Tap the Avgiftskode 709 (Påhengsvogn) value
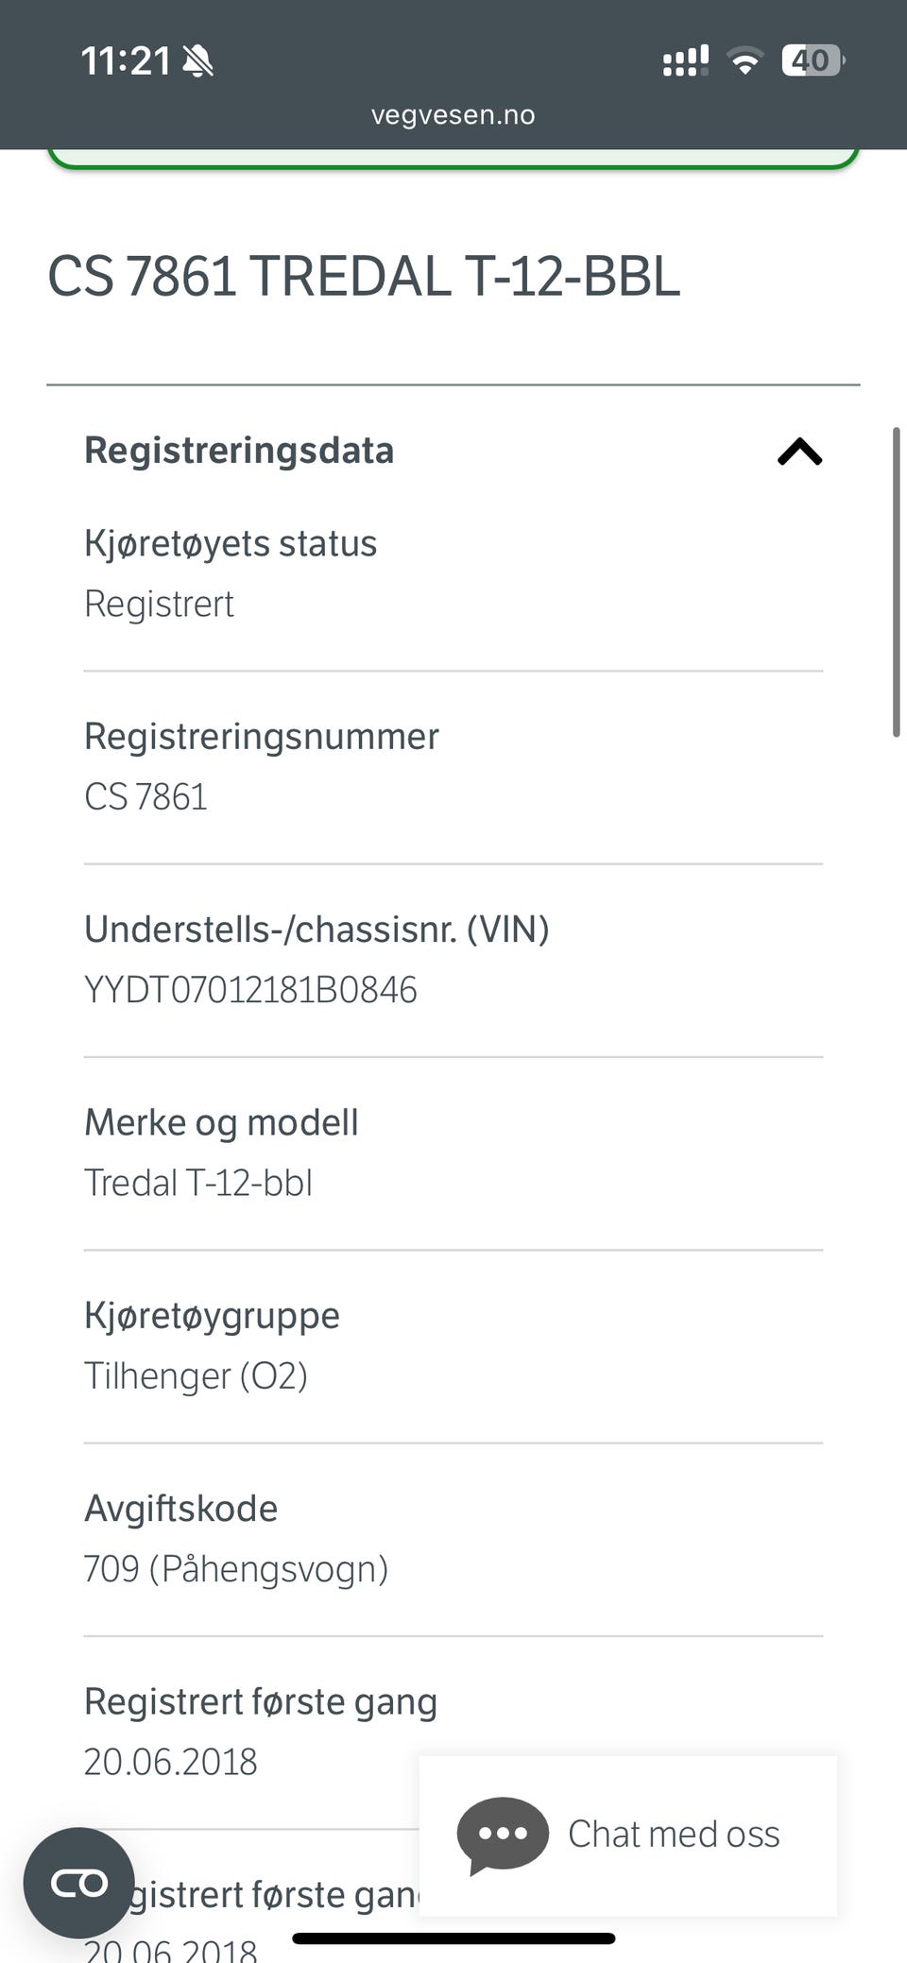Image resolution: width=907 pixels, height=1963 pixels. [x=236, y=1569]
